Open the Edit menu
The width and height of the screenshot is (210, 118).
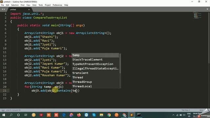tap(8, 5)
